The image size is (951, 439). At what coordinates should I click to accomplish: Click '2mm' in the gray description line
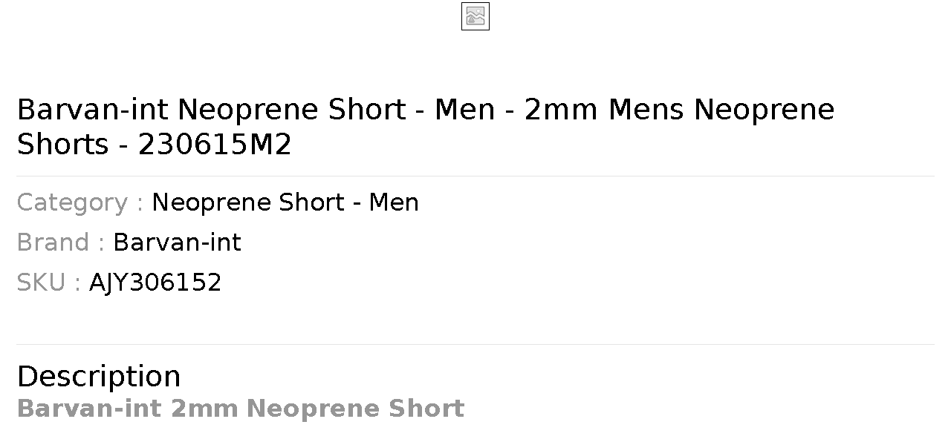point(204,409)
